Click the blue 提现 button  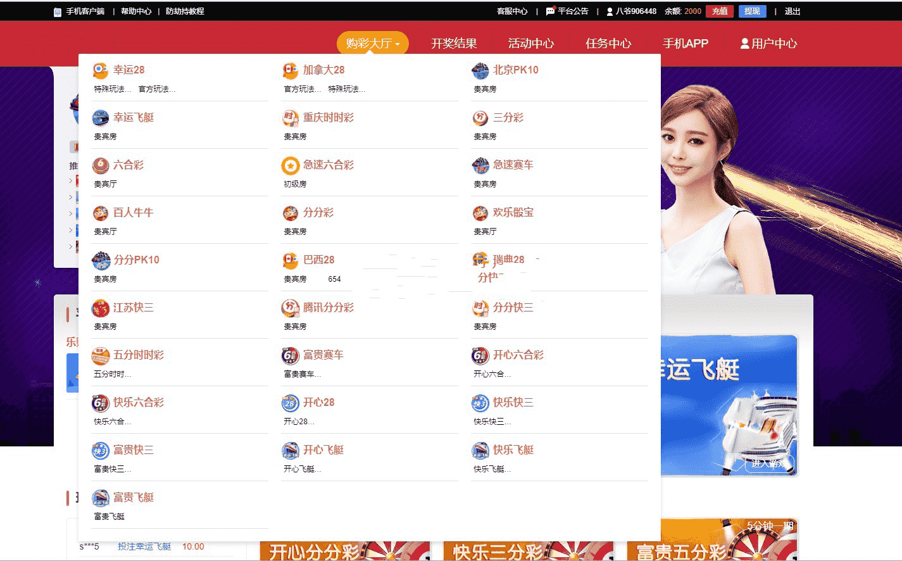click(x=752, y=11)
